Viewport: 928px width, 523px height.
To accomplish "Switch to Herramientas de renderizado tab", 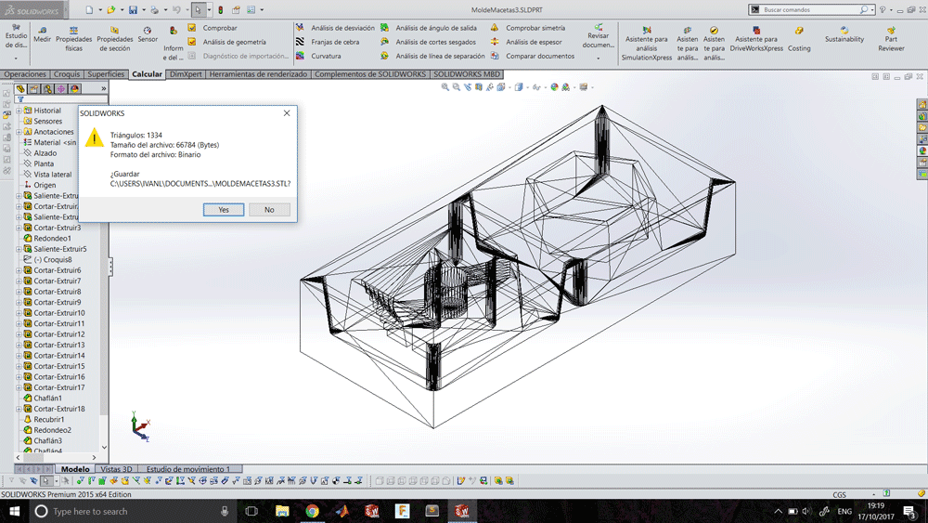I will (x=258, y=74).
